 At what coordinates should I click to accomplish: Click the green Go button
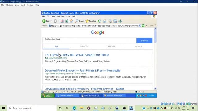pyautogui.click(x=144, y=26)
